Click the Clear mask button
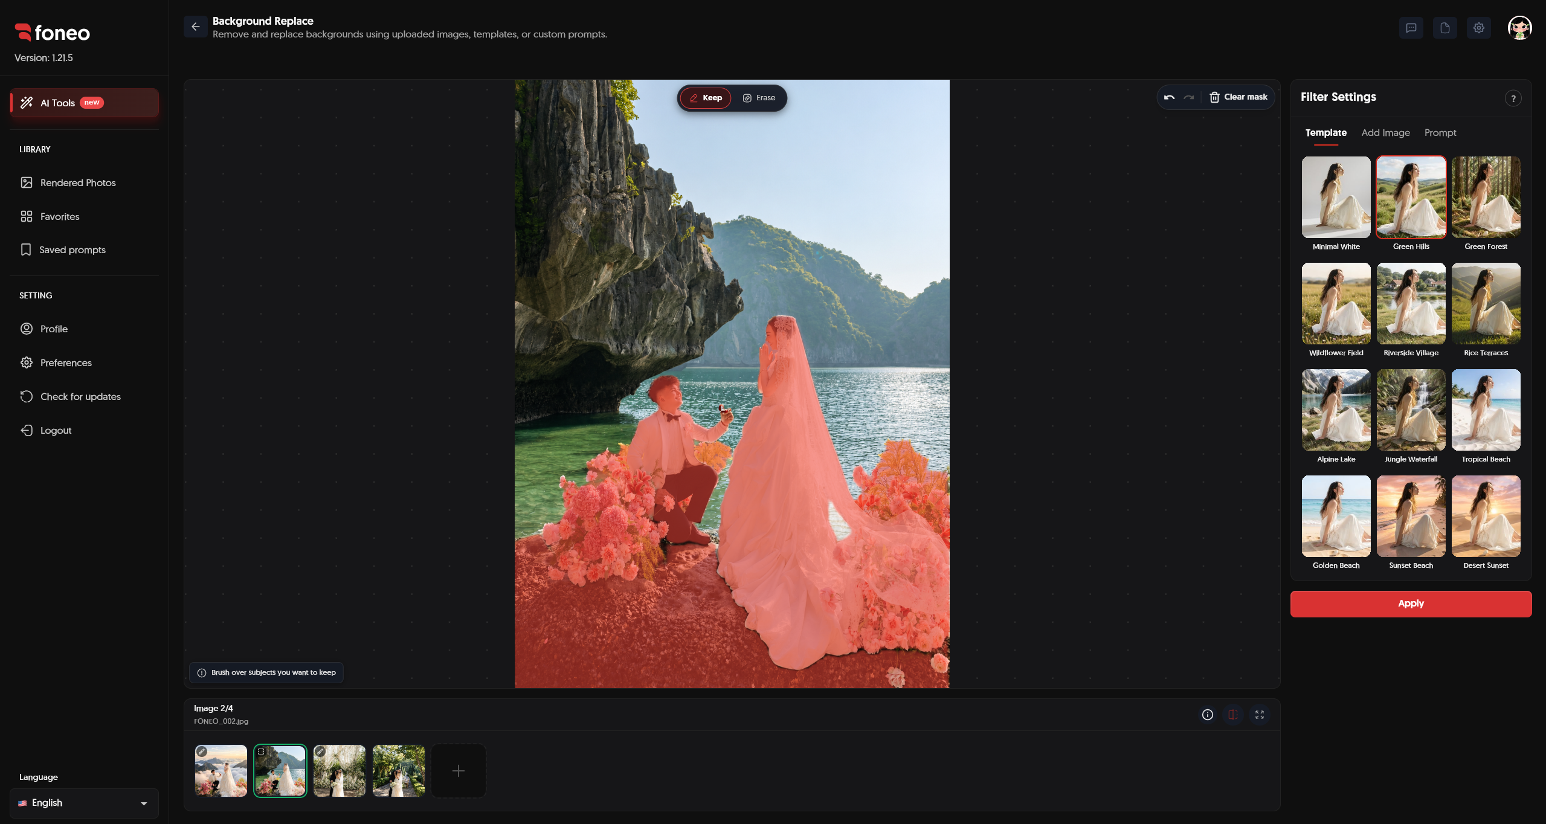 tap(1238, 97)
